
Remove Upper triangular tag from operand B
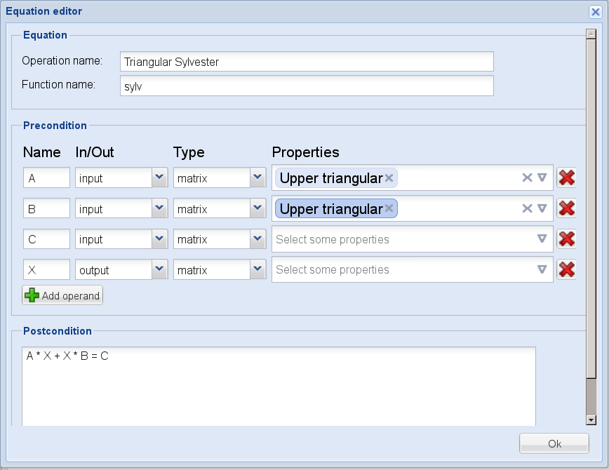[389, 208]
